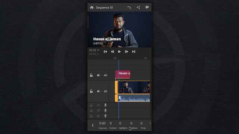
Task: Mute the title track
Action: pos(99,75)
